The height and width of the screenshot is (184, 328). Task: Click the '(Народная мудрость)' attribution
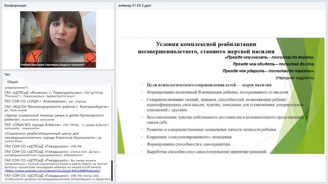(295, 78)
